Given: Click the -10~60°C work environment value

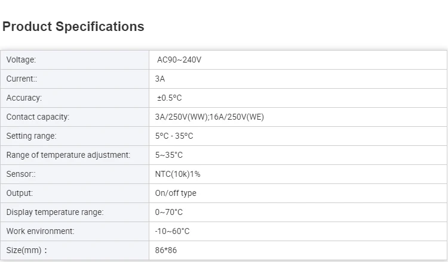Looking at the screenshot, I should 172,231.
